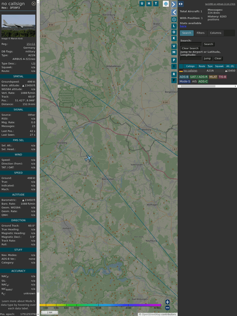Click the Clear Search button

(190, 48)
